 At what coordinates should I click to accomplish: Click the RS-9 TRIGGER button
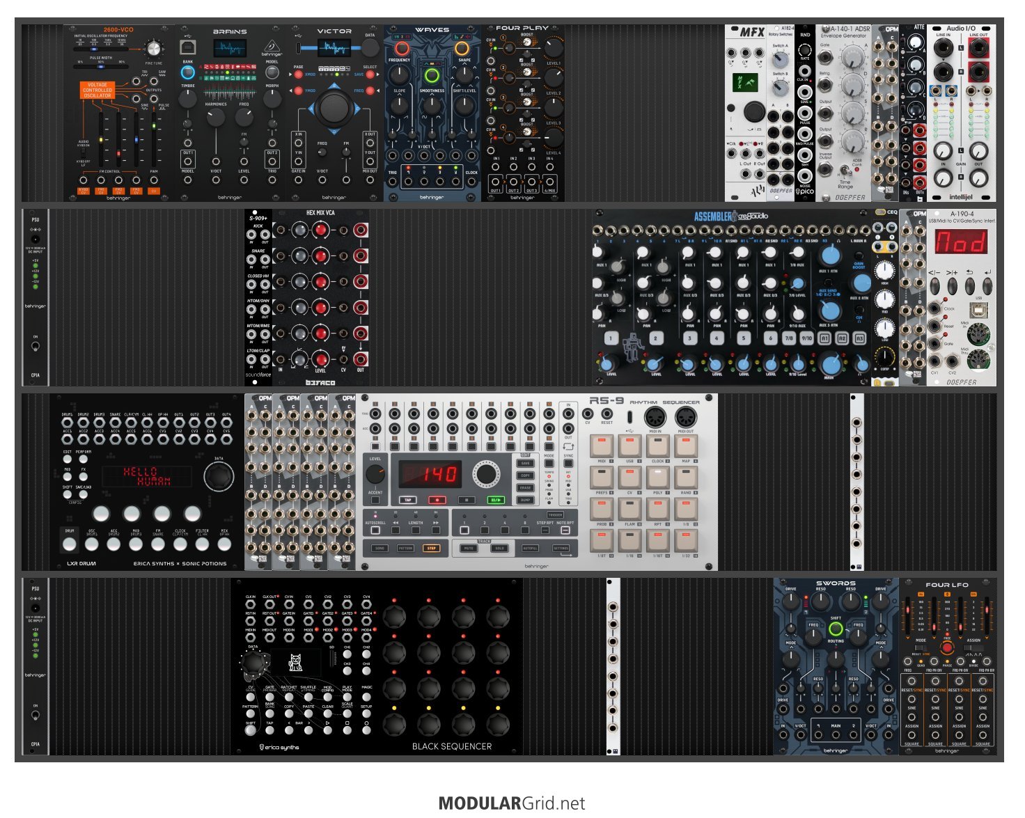coord(556,515)
